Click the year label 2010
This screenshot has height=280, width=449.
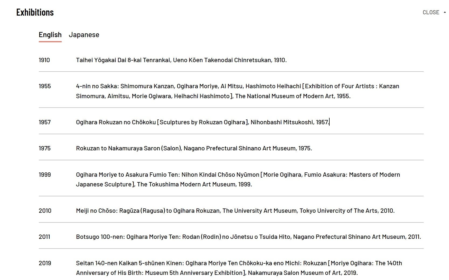(x=45, y=211)
